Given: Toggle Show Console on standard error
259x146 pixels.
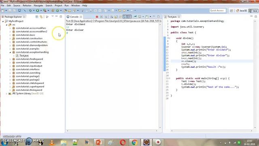Looking at the screenshot, I should 129,17.
